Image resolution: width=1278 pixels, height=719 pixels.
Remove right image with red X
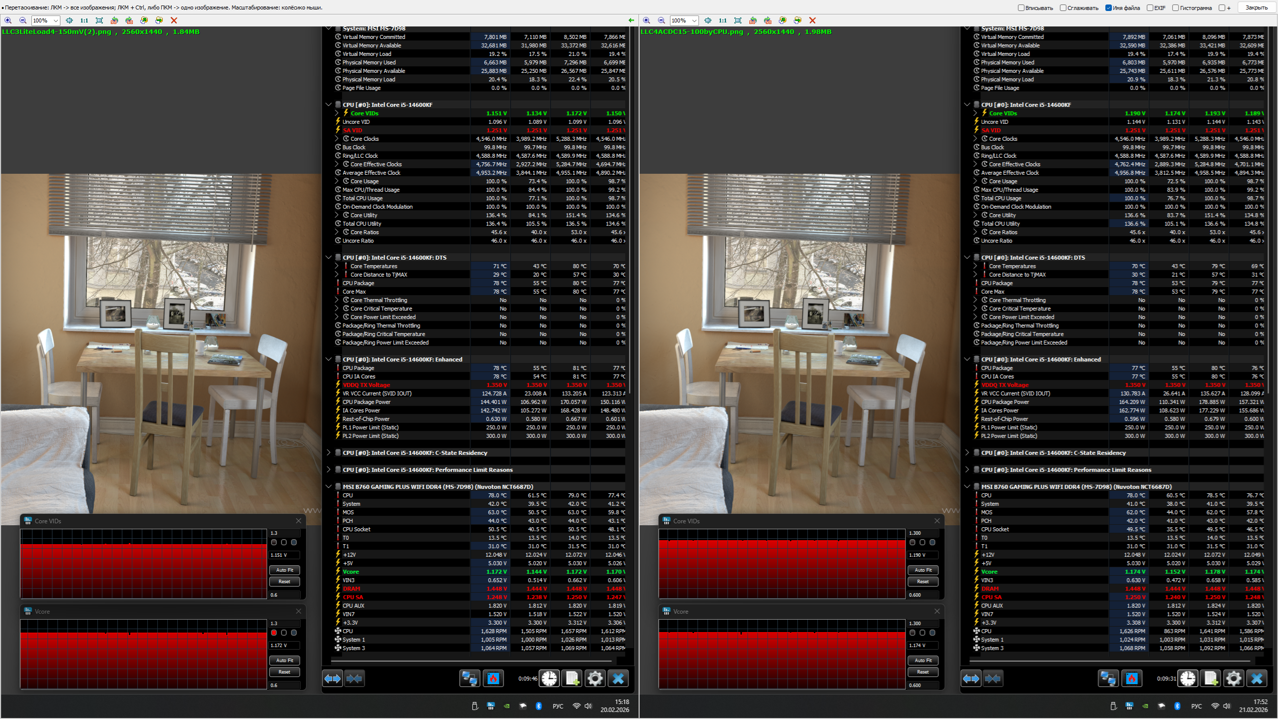[x=812, y=20]
